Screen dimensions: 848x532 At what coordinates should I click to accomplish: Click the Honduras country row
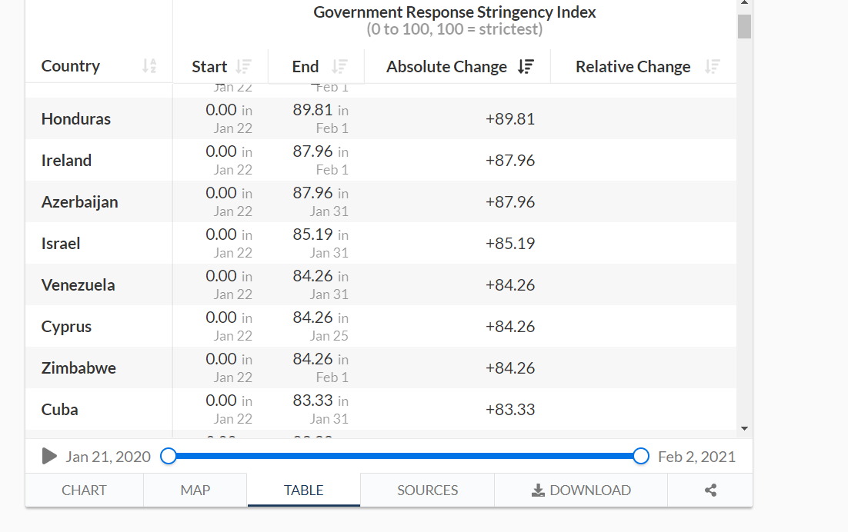pos(76,119)
